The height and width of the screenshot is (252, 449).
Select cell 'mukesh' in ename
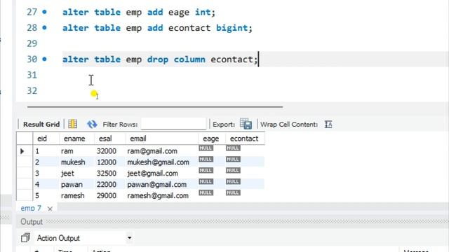tap(73, 162)
